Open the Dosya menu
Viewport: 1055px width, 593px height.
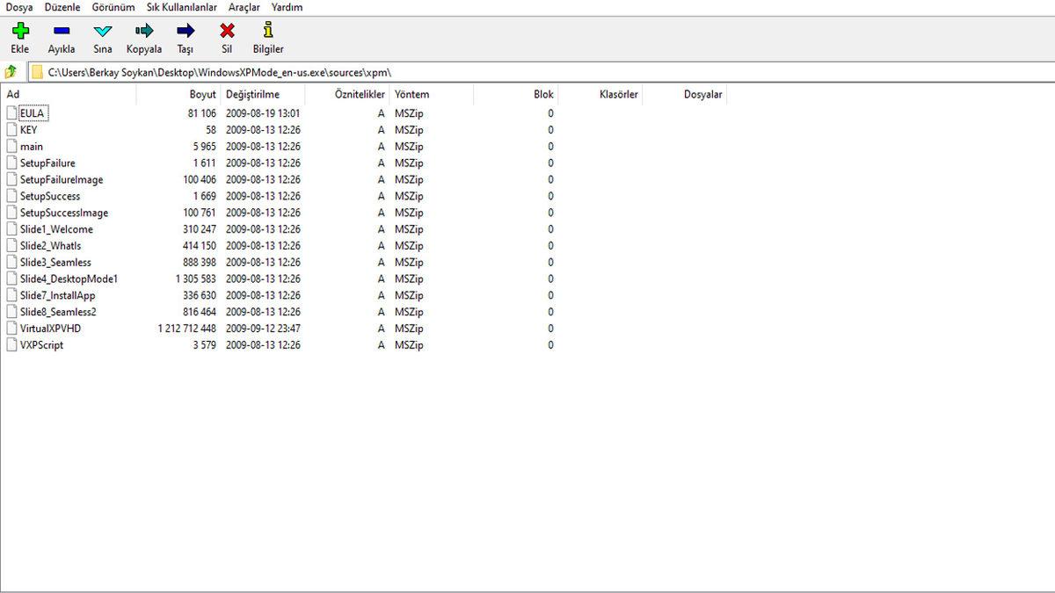[x=19, y=7]
